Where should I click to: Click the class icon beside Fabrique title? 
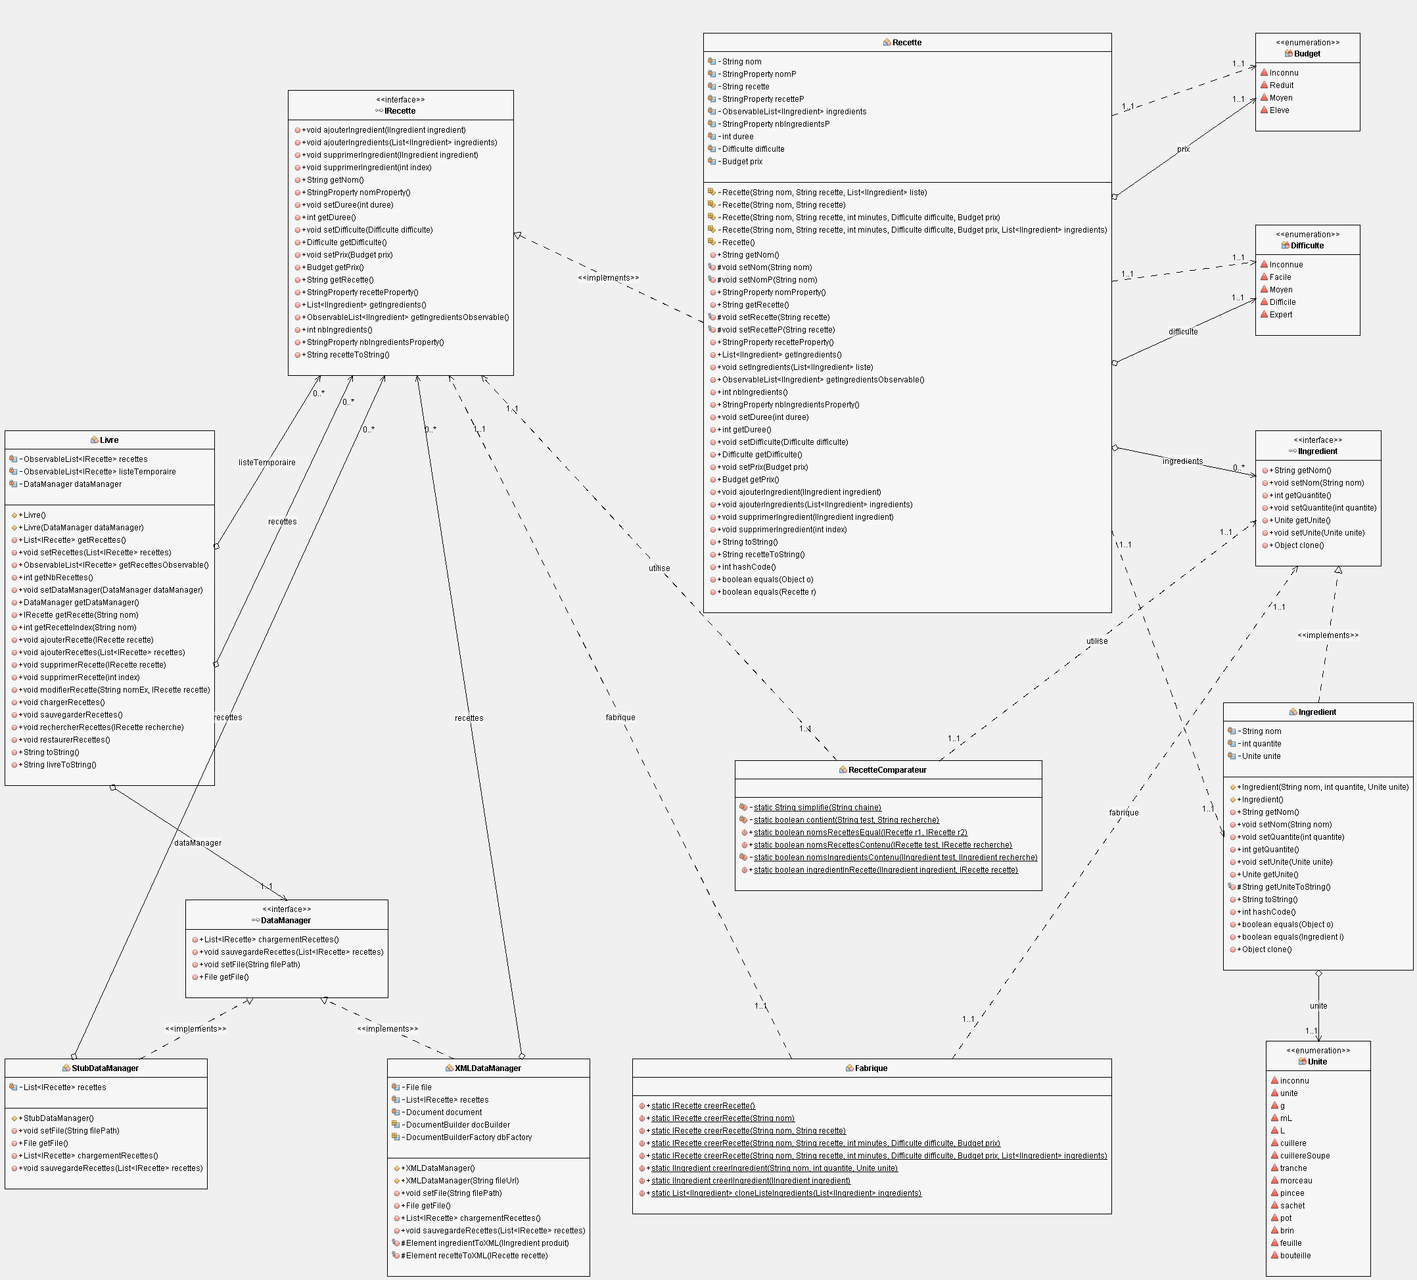click(849, 1068)
